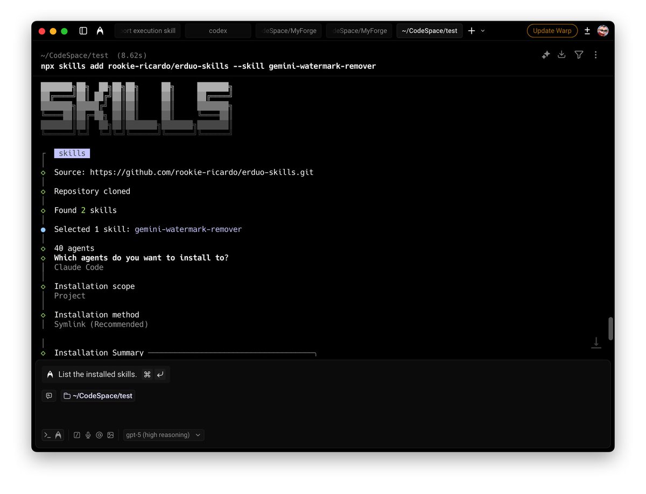646x494 pixels.
Task: Switch input to agent mode icon
Action: 58,435
